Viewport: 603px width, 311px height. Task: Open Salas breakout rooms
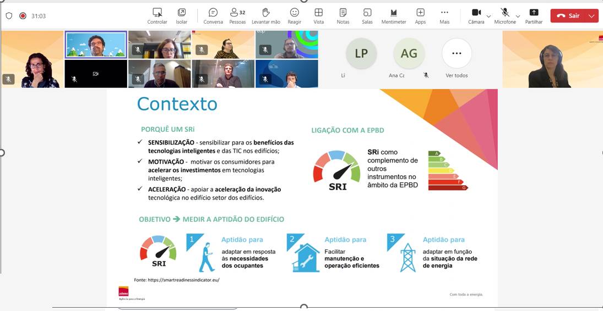(367, 16)
